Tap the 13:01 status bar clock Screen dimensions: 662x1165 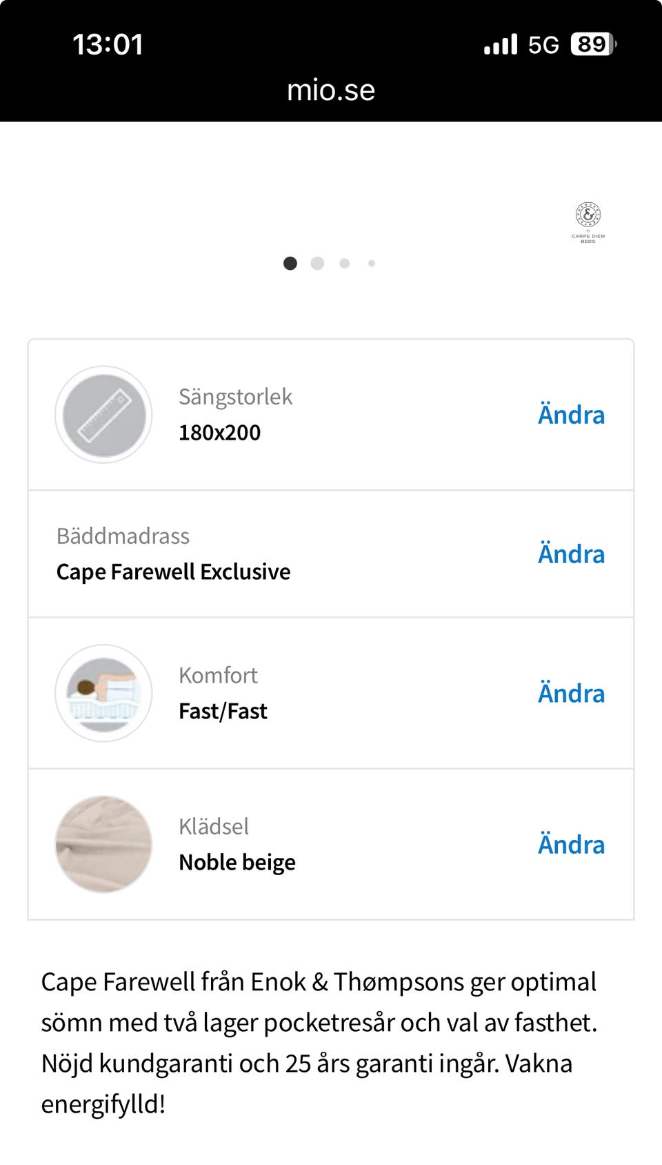[x=108, y=45]
